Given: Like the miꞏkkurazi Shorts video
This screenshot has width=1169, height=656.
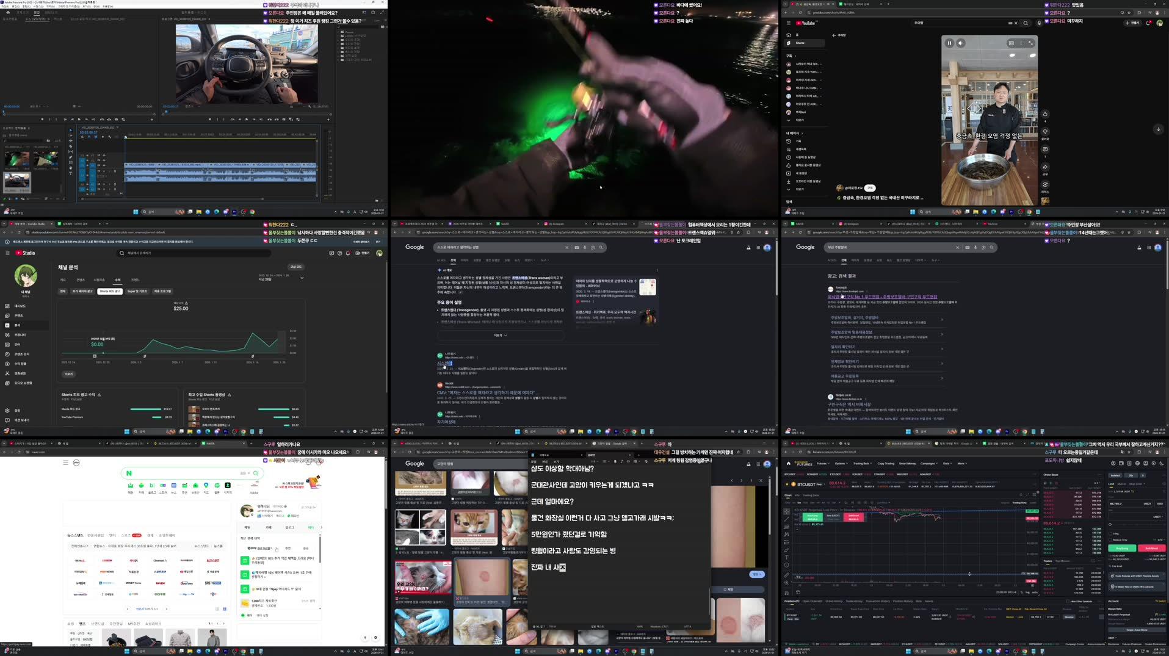Looking at the screenshot, I should (x=1045, y=114).
